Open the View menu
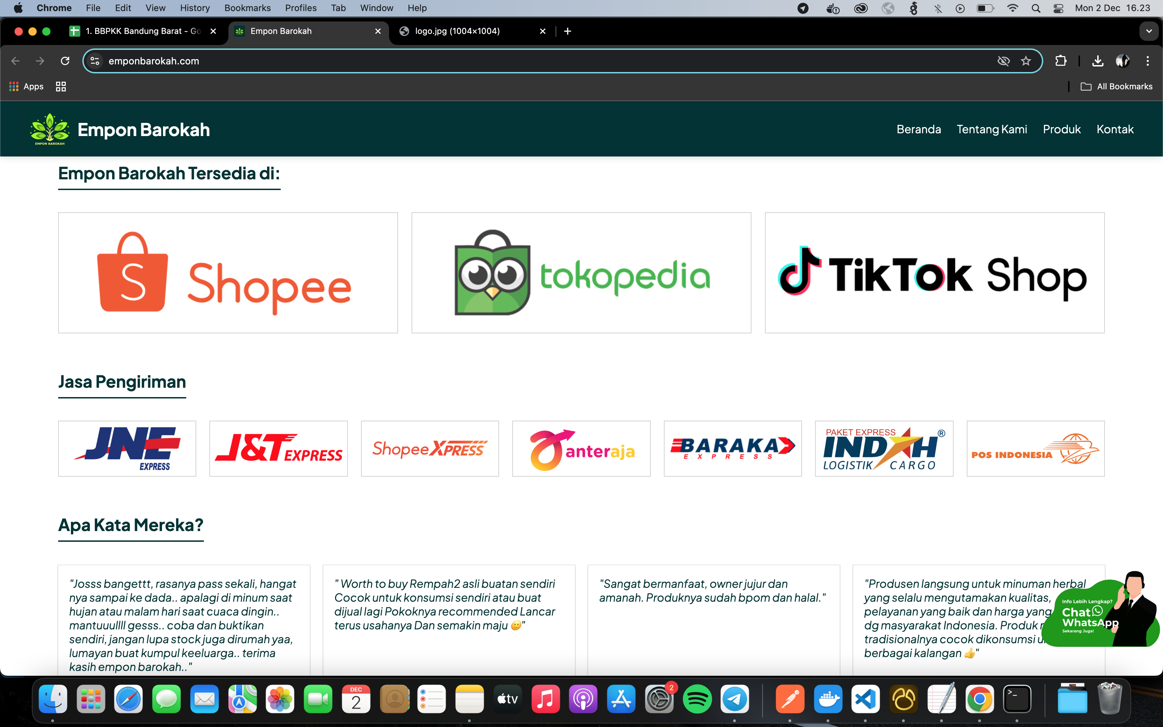Viewport: 1163px width, 727px height. tap(155, 8)
